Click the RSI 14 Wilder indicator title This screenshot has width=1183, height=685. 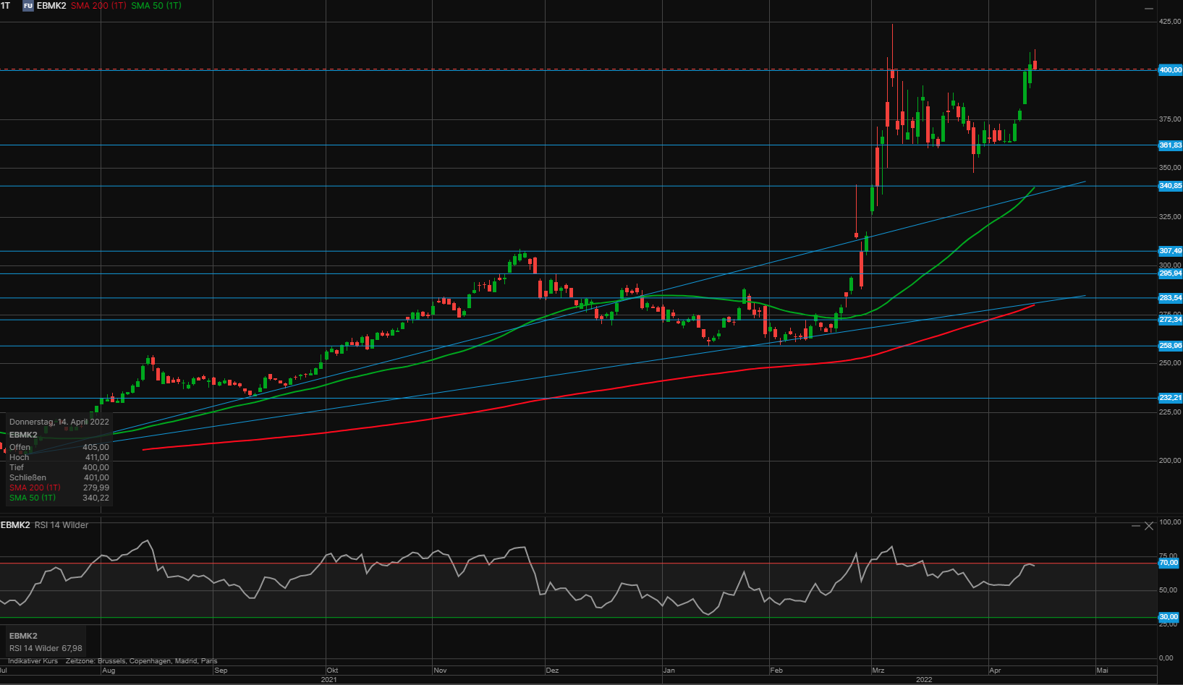coord(62,525)
